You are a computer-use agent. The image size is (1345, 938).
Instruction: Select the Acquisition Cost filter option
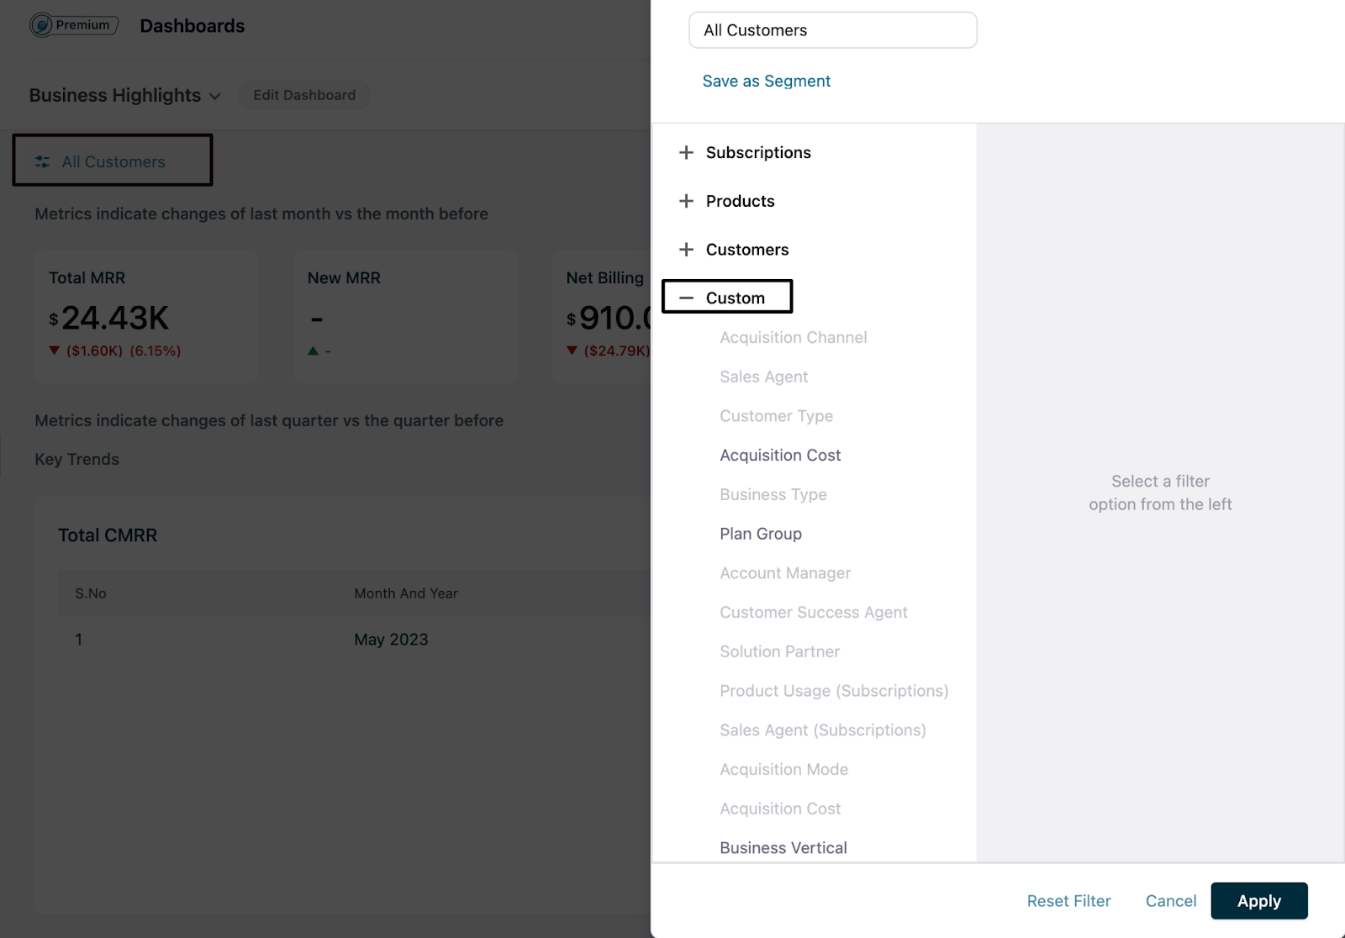[779, 455]
